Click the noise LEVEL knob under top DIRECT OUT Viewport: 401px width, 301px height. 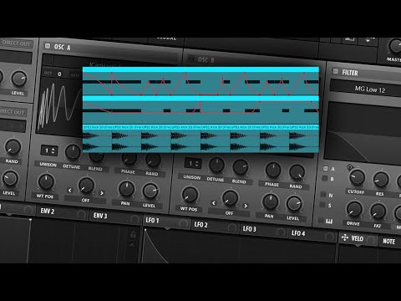pyautogui.click(x=19, y=79)
